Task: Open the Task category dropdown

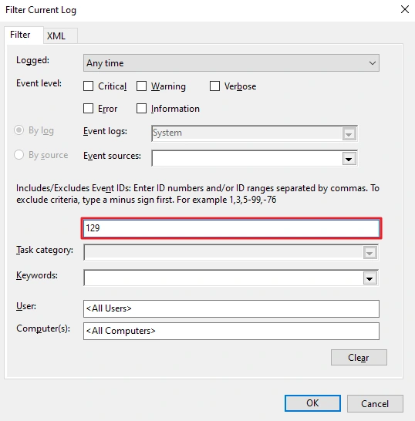Action: point(369,253)
